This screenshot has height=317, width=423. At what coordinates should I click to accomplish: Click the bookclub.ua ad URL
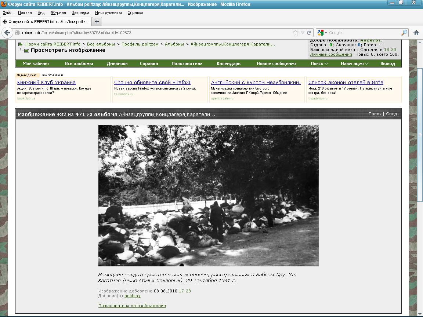click(x=26, y=98)
